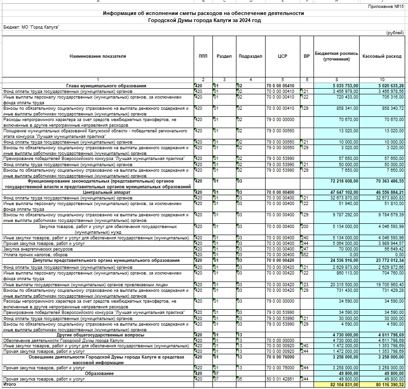Image resolution: width=408 pixels, height=389 pixels.
Task: Select the "Наименование показателя" header cell
Action: (98, 56)
